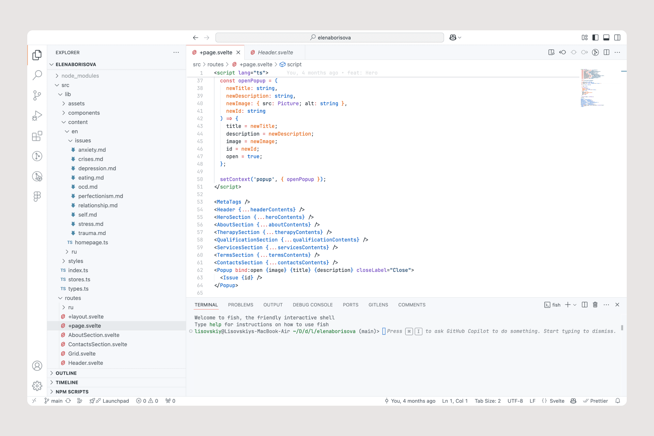
Task: Click the main branch in status bar
Action: click(53, 401)
